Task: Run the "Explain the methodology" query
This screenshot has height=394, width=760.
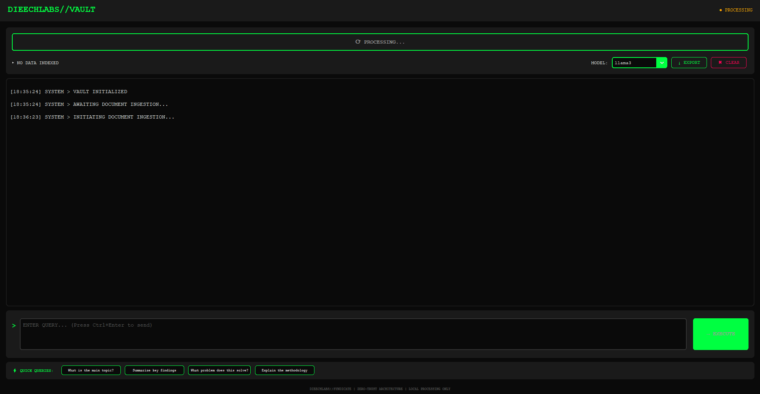Action: tap(284, 370)
